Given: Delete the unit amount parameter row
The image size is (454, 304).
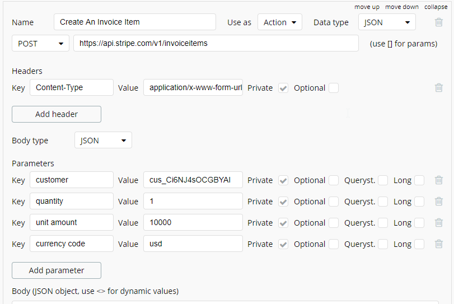Looking at the screenshot, I should point(439,223).
